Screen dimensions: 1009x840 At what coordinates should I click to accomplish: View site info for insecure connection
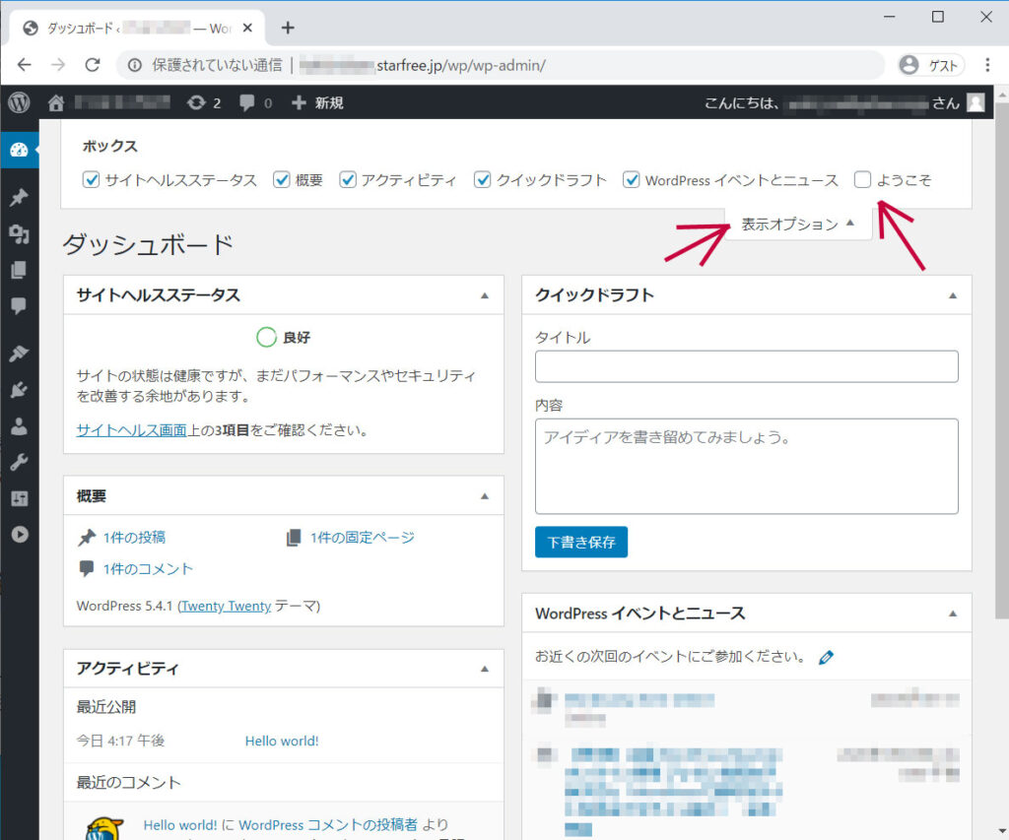[134, 65]
